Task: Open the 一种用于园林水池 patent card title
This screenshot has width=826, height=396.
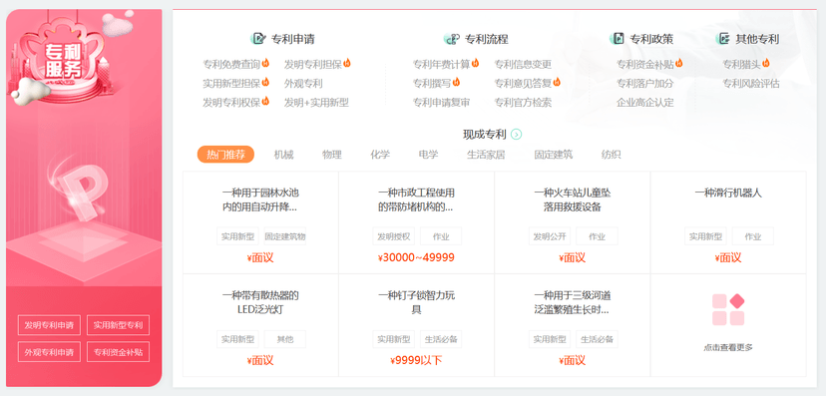Action: (260, 200)
